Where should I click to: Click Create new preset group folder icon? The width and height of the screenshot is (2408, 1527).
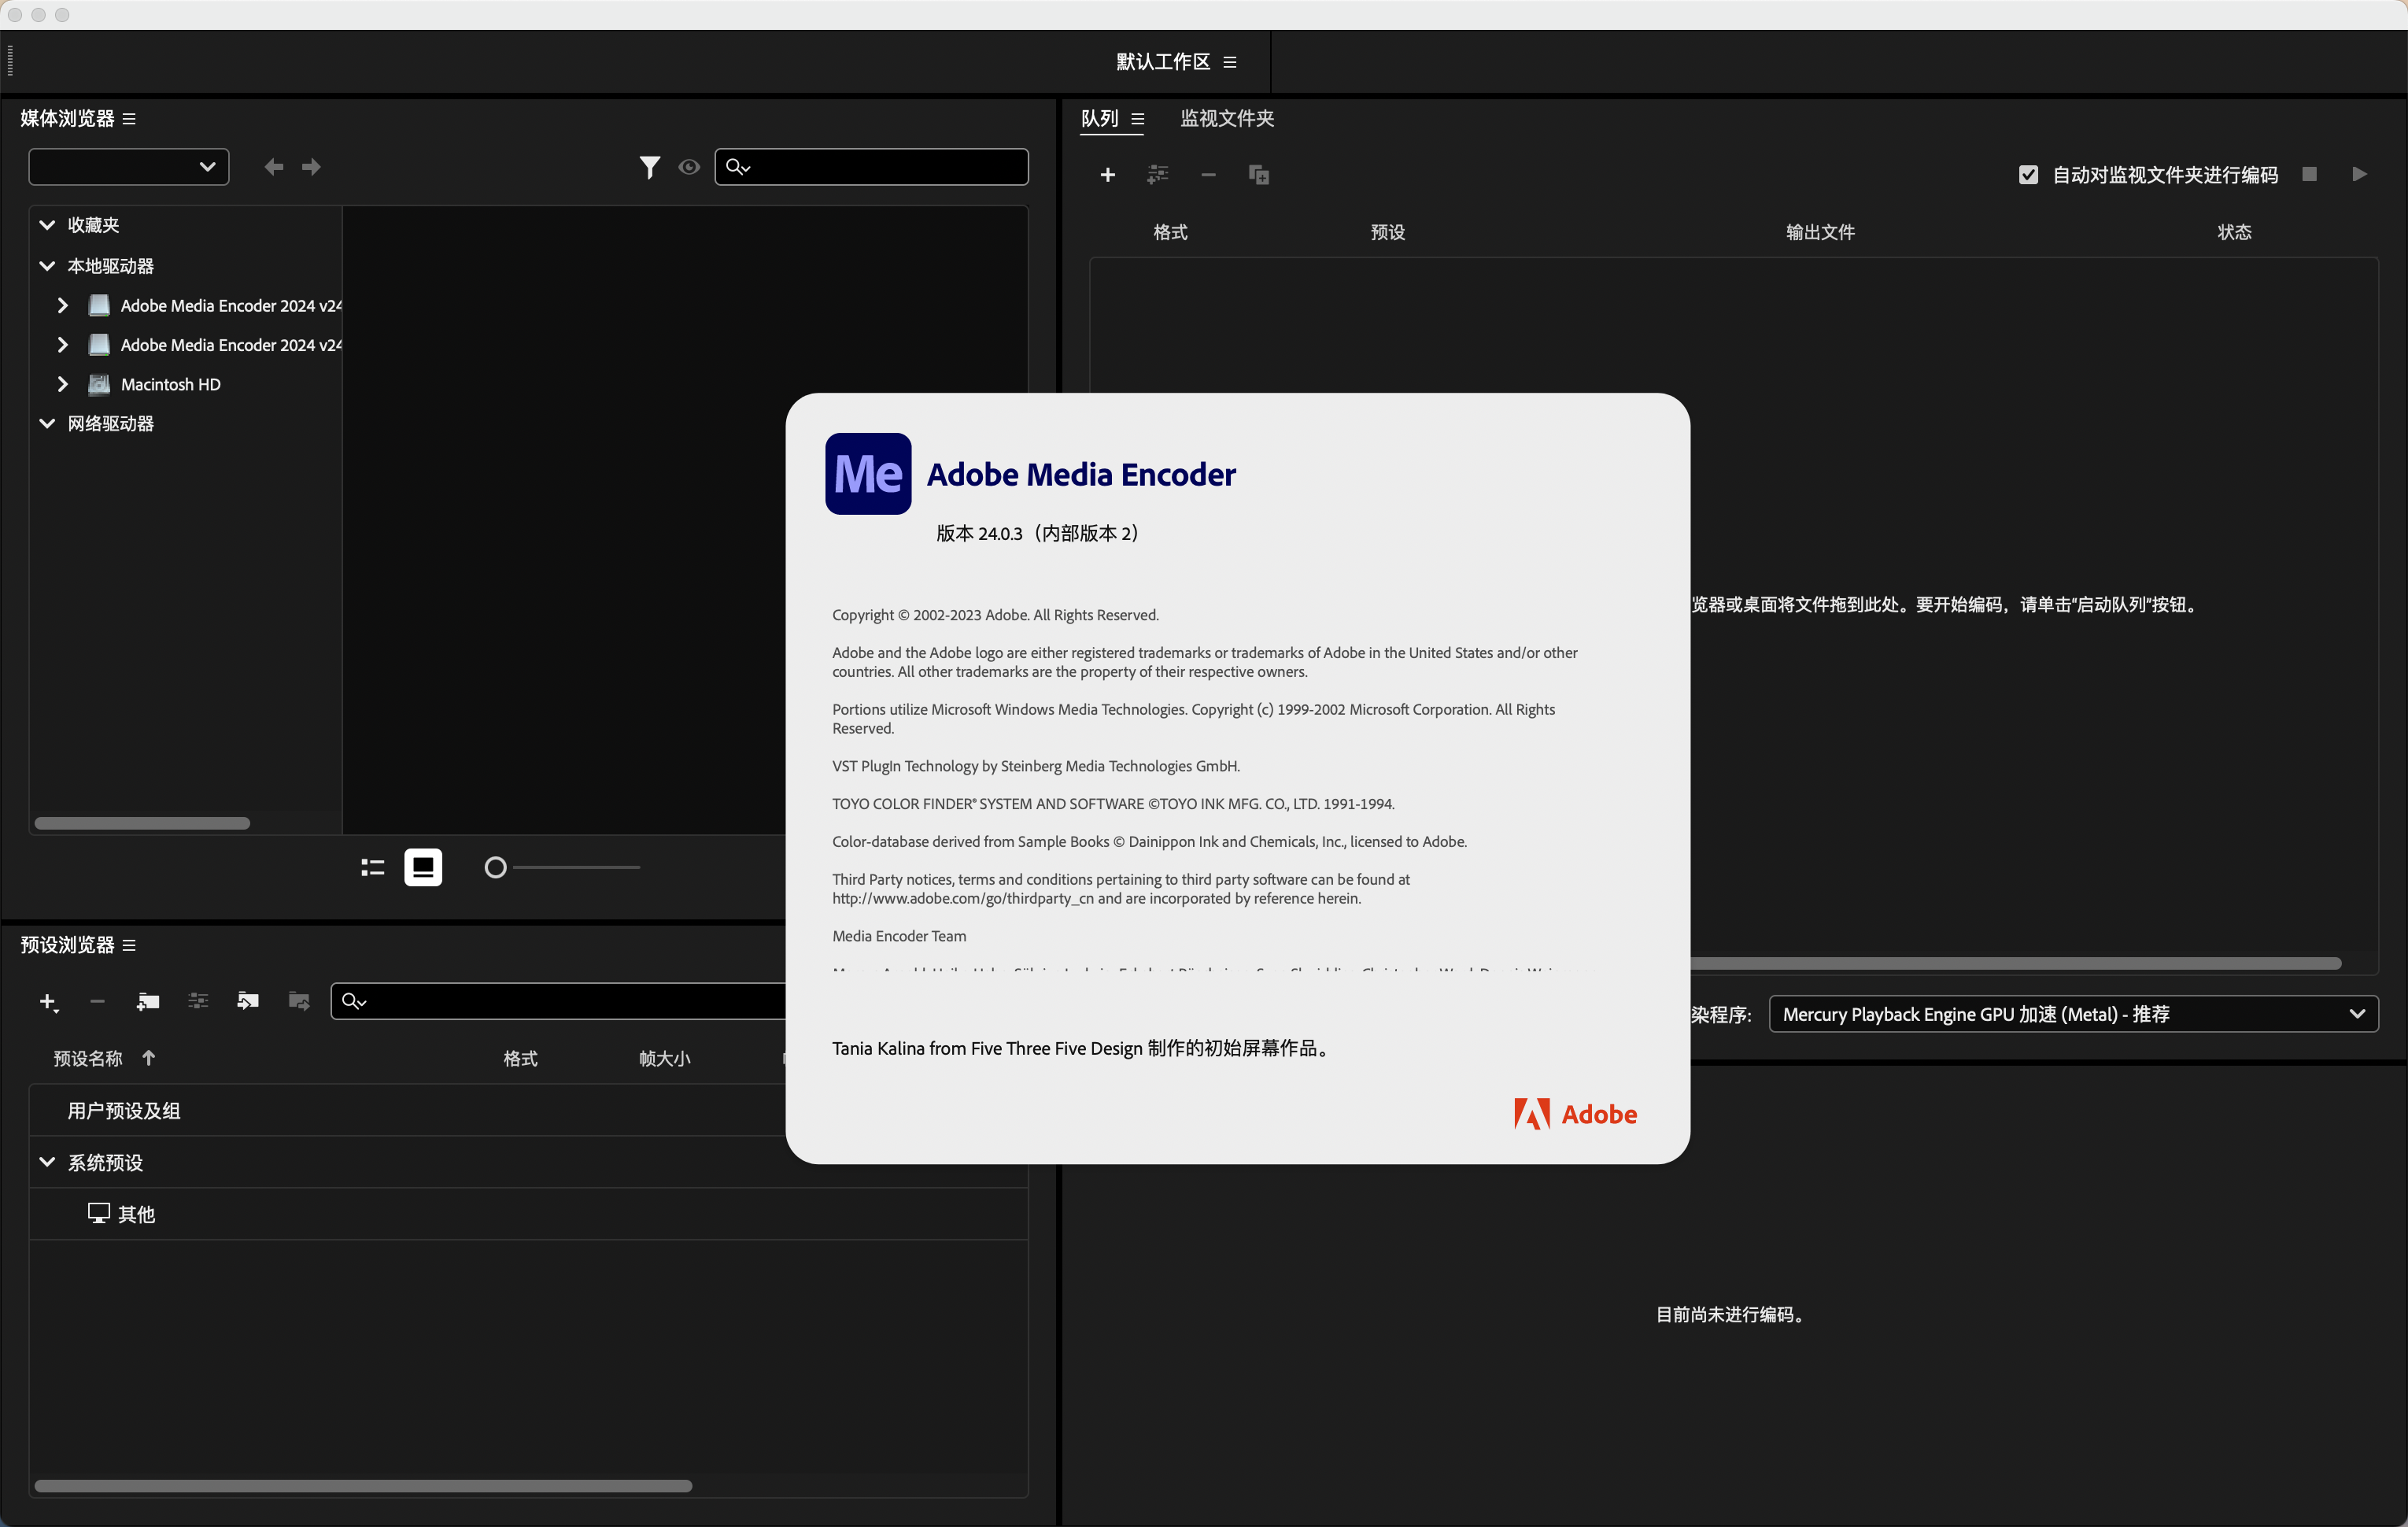[x=148, y=1001]
